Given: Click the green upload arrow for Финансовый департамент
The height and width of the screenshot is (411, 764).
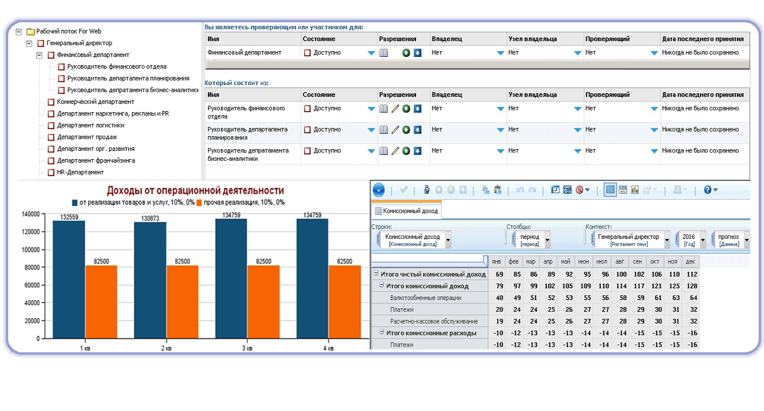Looking at the screenshot, I should [x=406, y=53].
